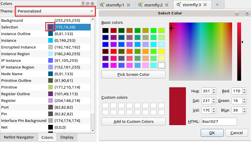Click the Port color swatch
The image size is (251, 142).
click(51, 107)
